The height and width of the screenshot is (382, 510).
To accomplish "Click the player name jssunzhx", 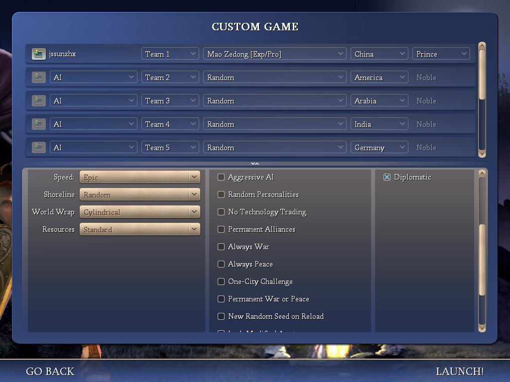I will tap(62, 54).
